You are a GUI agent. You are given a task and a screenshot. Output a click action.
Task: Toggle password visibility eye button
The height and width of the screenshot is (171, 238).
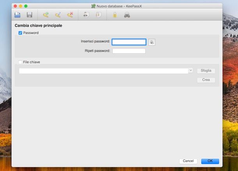152,42
